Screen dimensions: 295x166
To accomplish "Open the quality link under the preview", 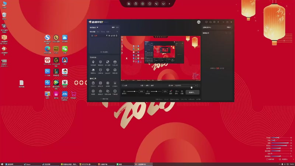I will 152,86.
